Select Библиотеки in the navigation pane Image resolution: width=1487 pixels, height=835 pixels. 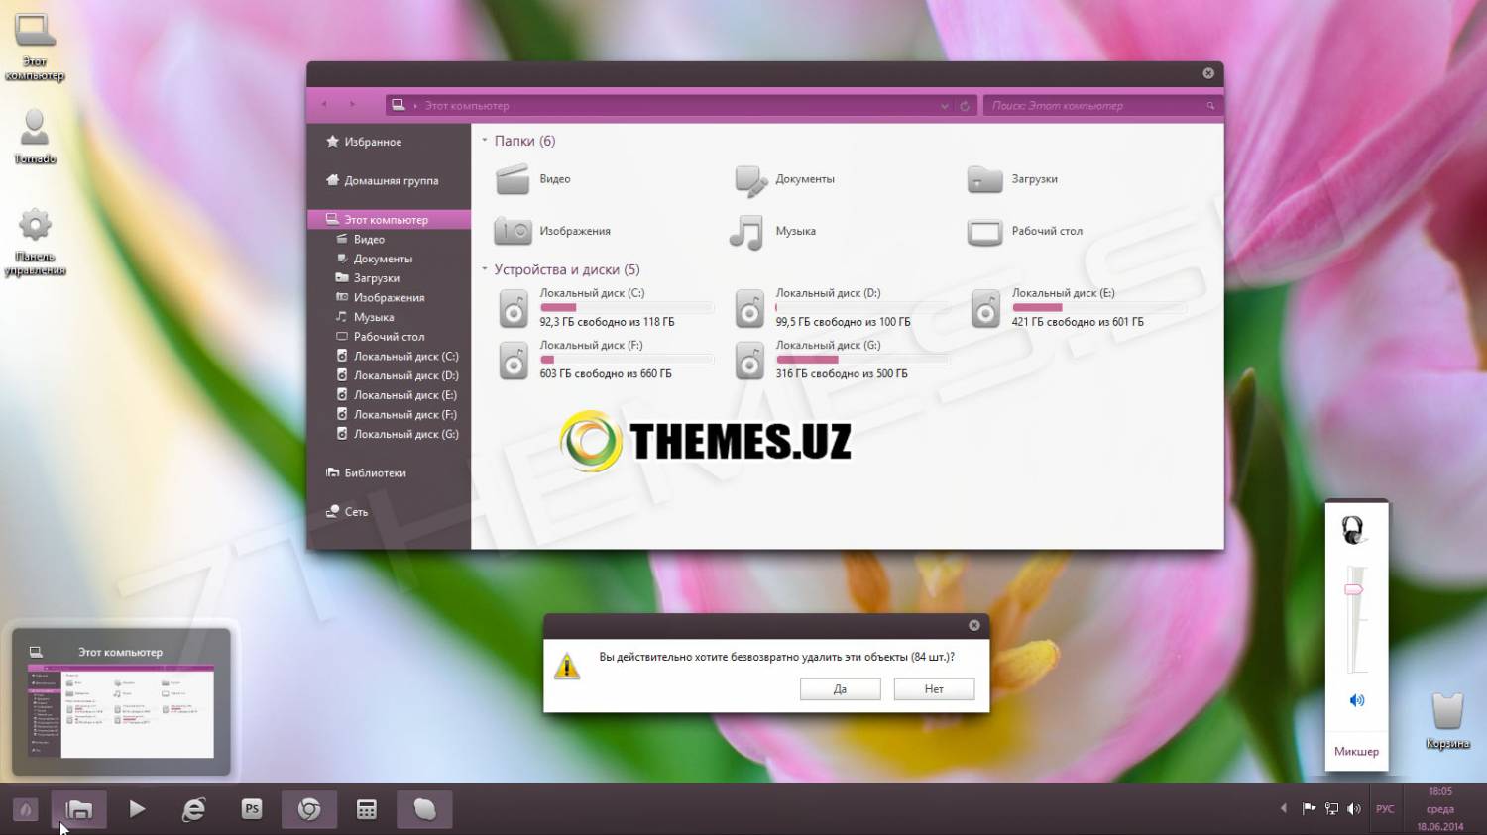pos(375,473)
